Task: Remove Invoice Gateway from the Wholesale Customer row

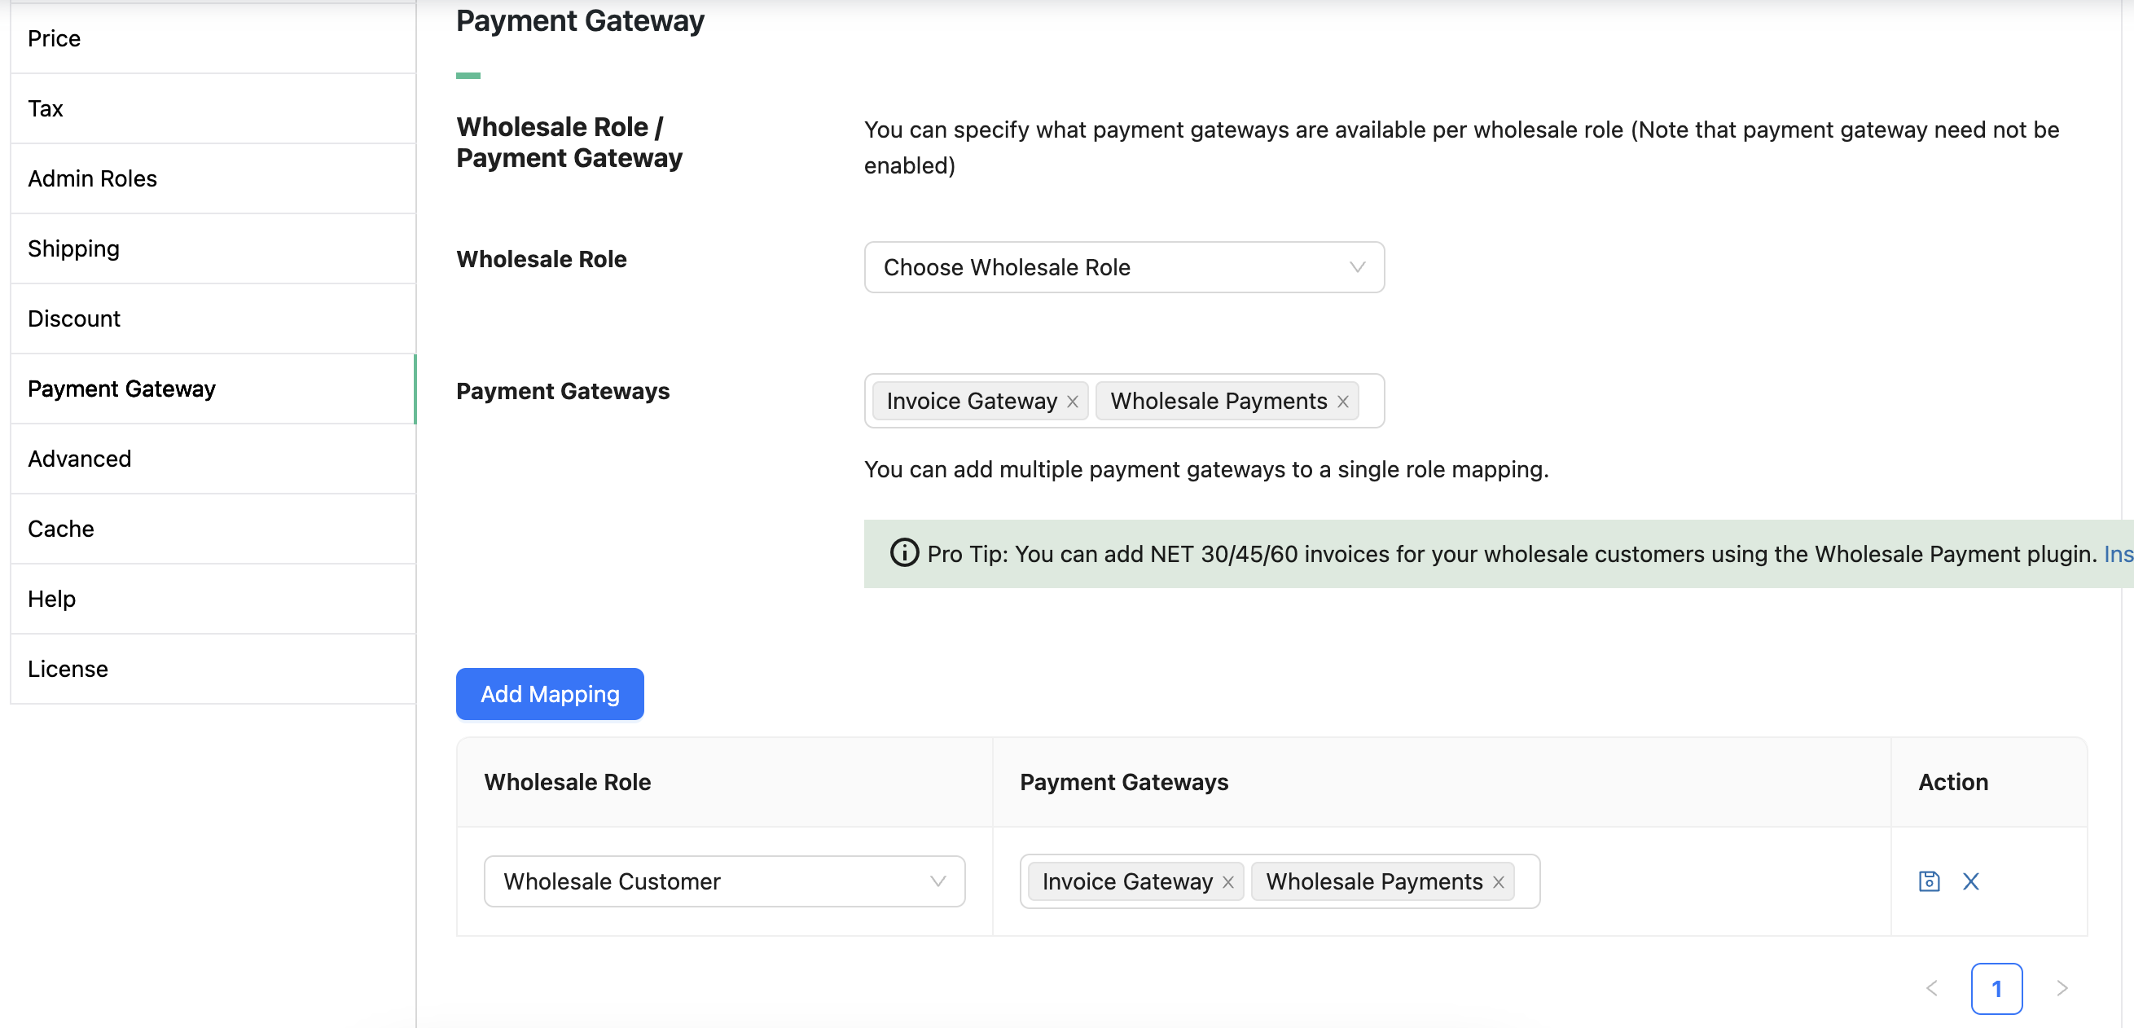Action: tap(1227, 881)
